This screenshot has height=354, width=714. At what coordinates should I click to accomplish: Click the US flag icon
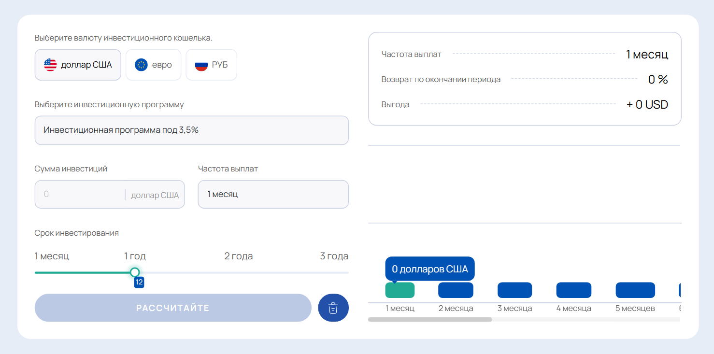click(x=50, y=65)
